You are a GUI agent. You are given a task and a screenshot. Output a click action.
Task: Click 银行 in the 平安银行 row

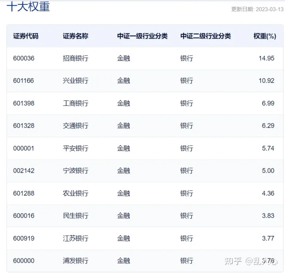coord(186,148)
